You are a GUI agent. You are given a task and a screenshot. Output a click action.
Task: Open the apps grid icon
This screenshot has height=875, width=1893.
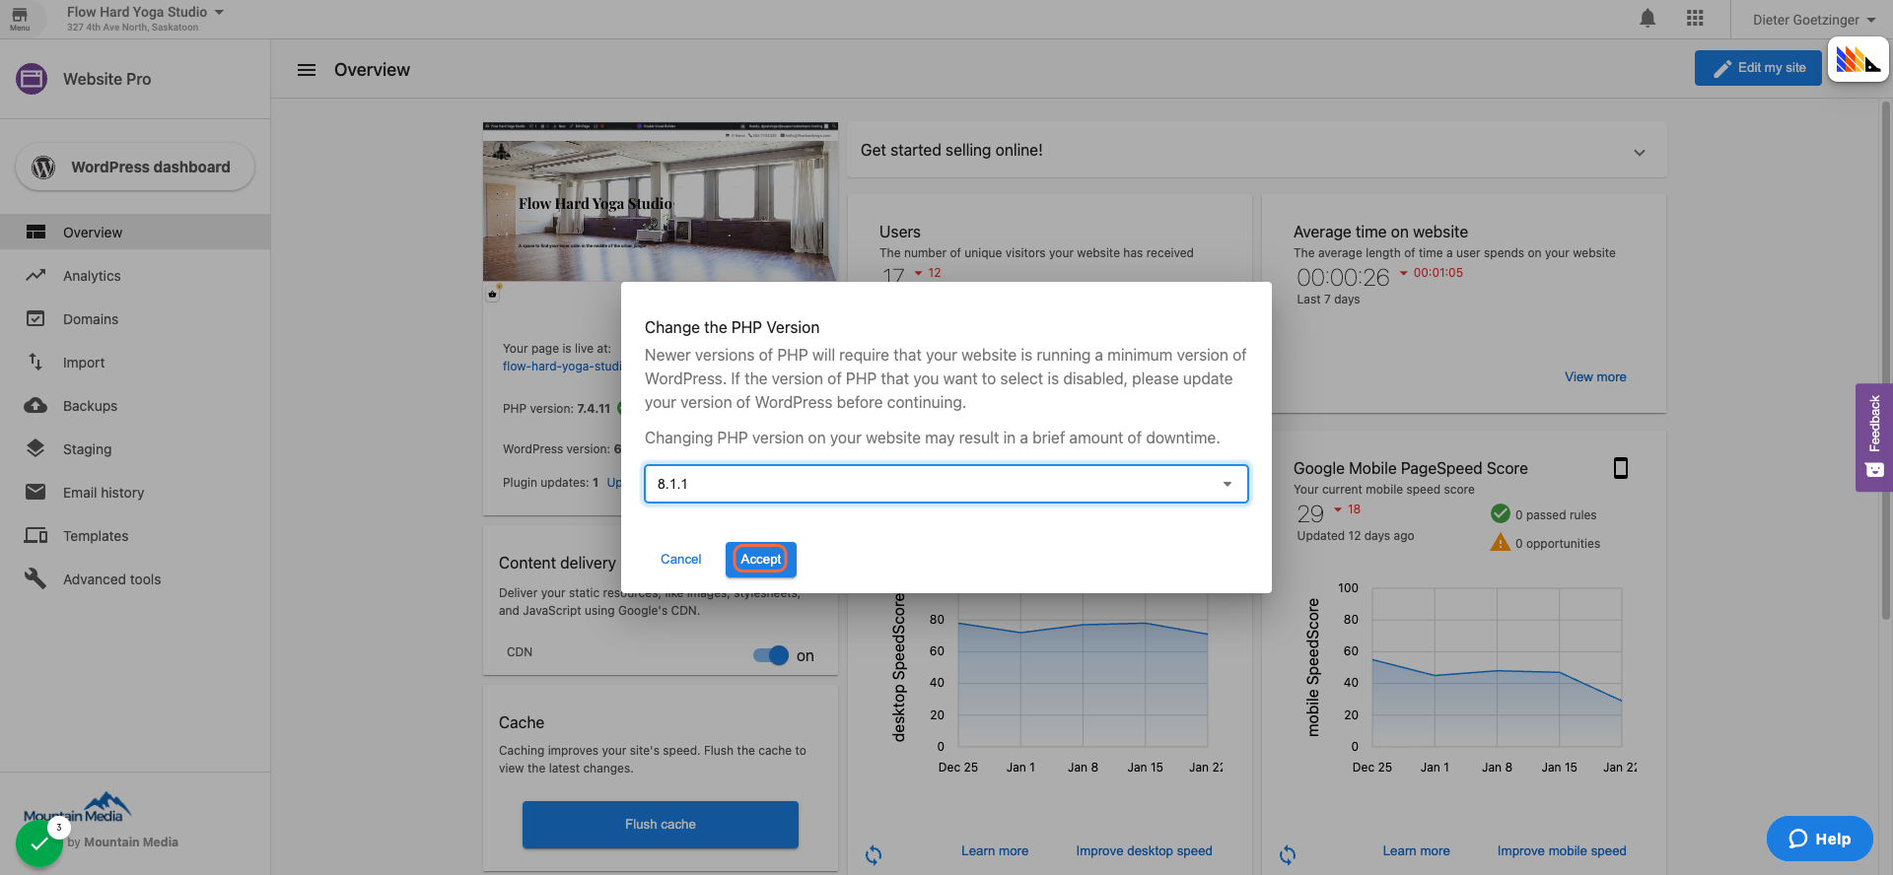click(1695, 19)
